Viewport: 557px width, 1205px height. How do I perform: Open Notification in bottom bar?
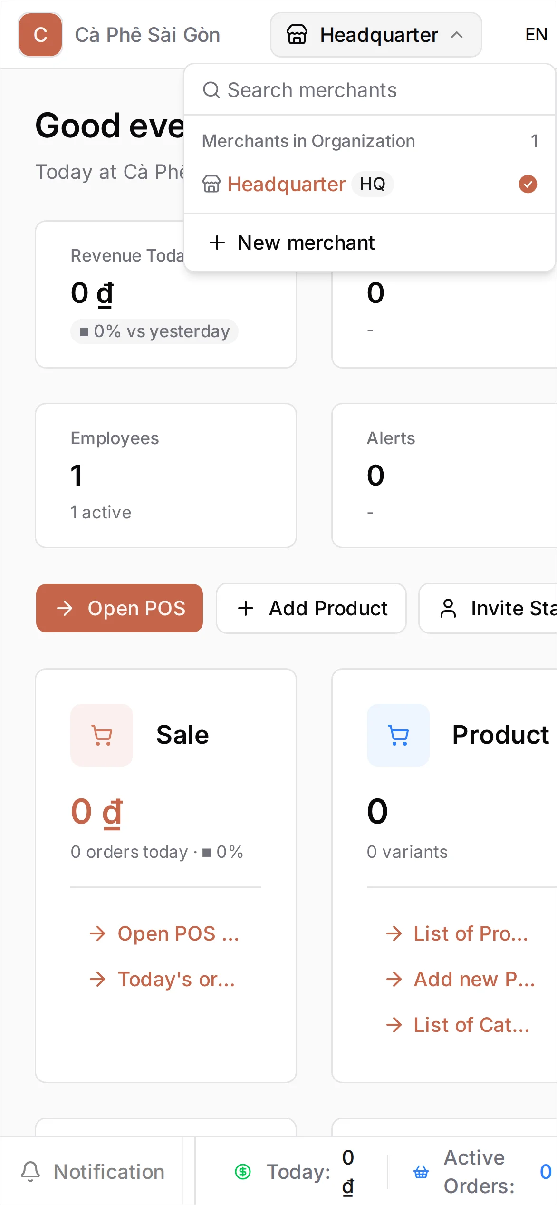(93, 1172)
